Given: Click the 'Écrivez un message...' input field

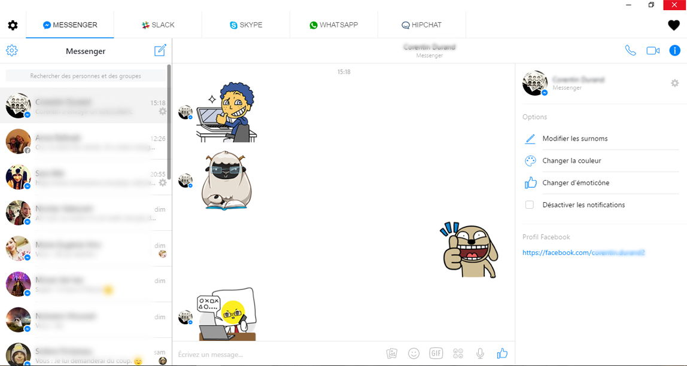Looking at the screenshot, I should tap(278, 354).
